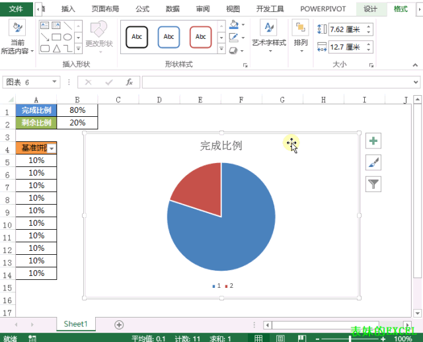Pick the elbow connector shape
The image size is (423, 342).
(x=67, y=48)
